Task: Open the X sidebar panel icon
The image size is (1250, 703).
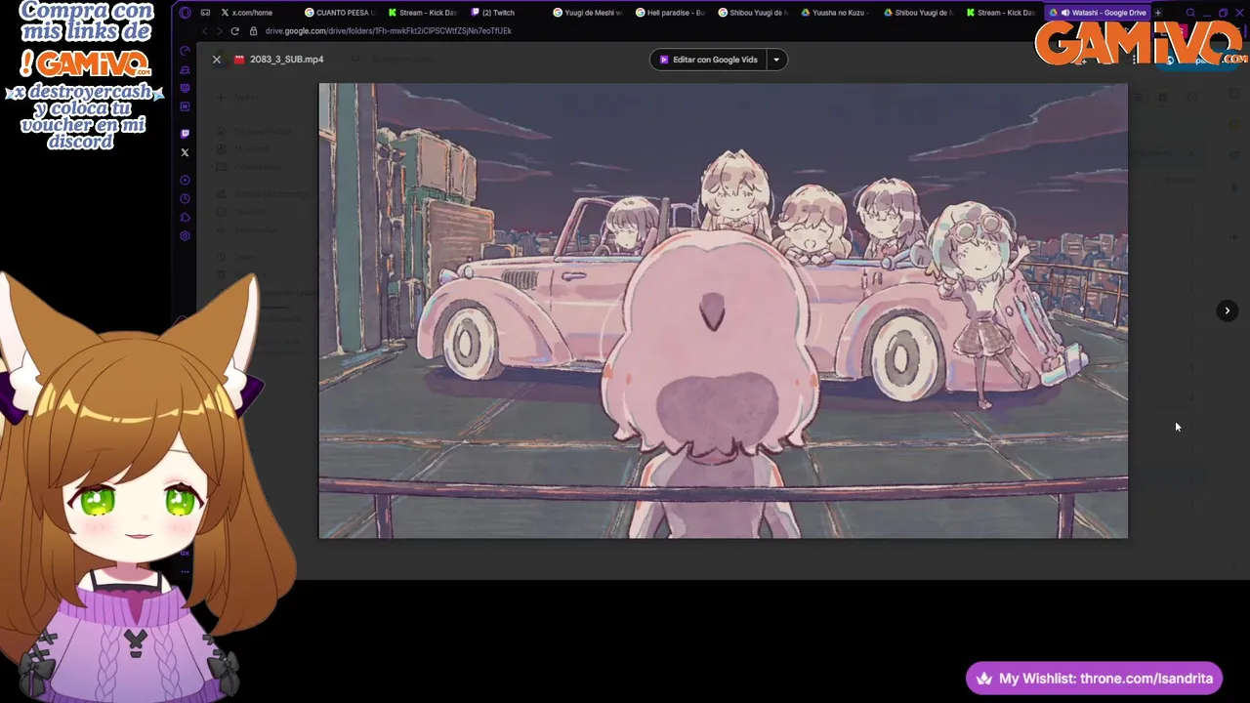Action: [x=185, y=152]
